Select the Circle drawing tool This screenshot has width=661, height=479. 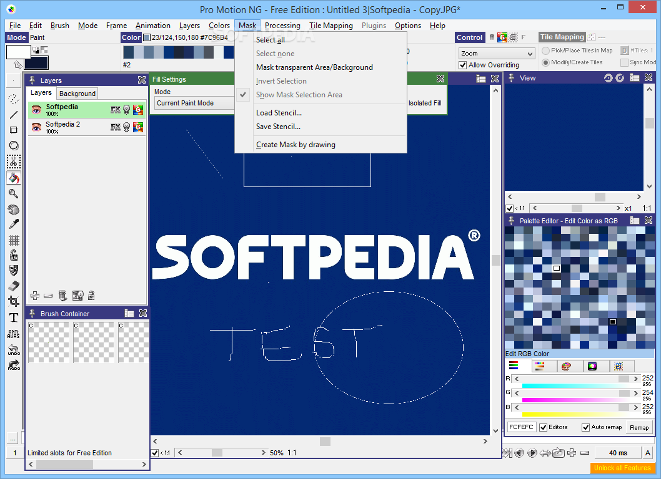(14, 146)
